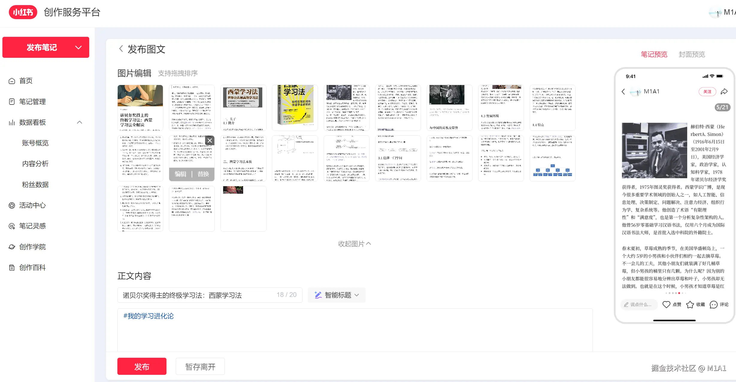Expand the 发布笔记 dropdown arrow

pyautogui.click(x=78, y=47)
